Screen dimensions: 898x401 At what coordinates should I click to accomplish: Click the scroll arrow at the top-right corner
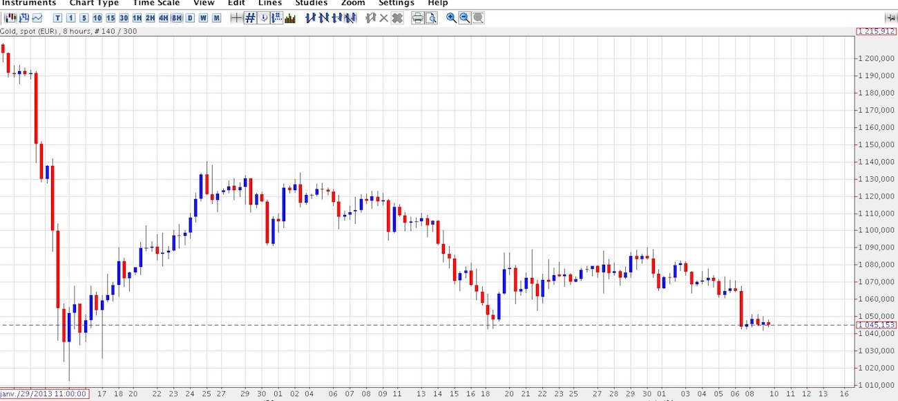(890, 18)
